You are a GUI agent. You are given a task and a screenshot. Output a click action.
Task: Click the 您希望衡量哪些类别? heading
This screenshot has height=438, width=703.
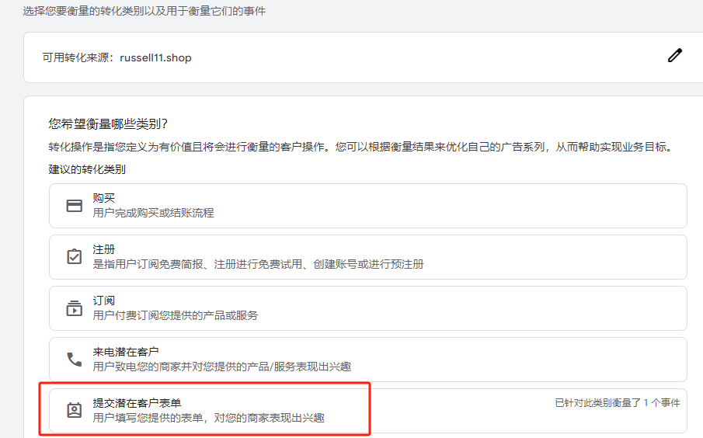[x=108, y=123]
